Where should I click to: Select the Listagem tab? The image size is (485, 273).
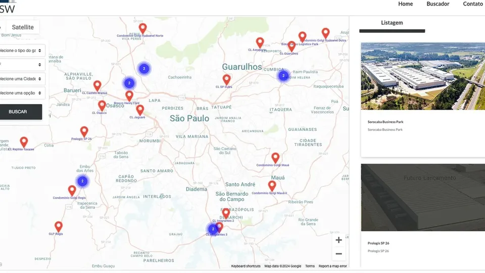coord(392,23)
